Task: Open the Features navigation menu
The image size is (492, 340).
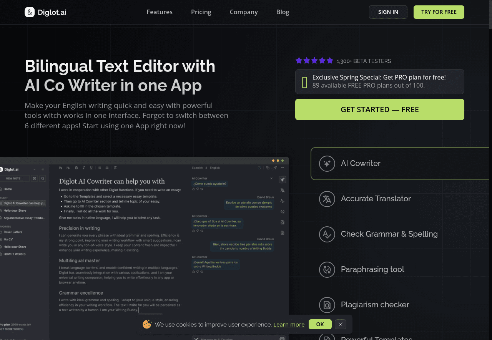Action: coord(160,12)
